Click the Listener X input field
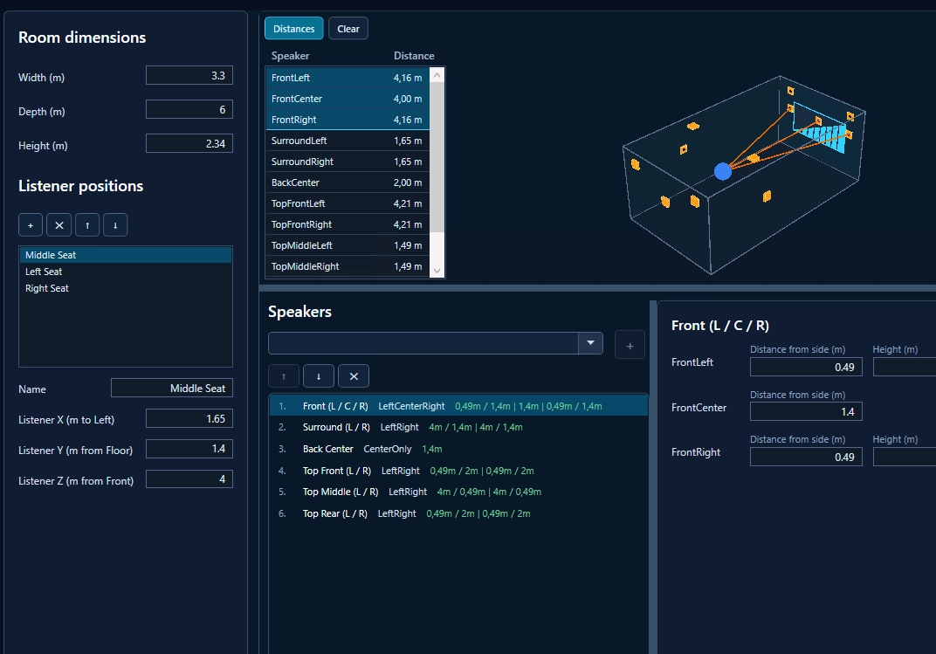The width and height of the screenshot is (936, 654). tap(189, 419)
